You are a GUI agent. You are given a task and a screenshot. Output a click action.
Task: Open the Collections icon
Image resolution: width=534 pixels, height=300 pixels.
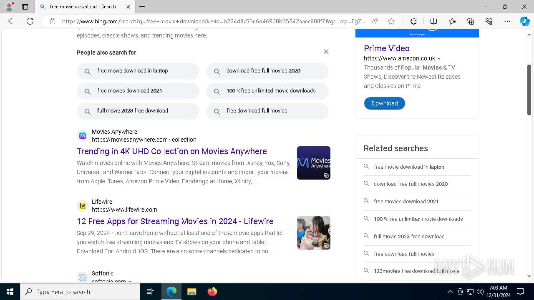click(x=471, y=21)
